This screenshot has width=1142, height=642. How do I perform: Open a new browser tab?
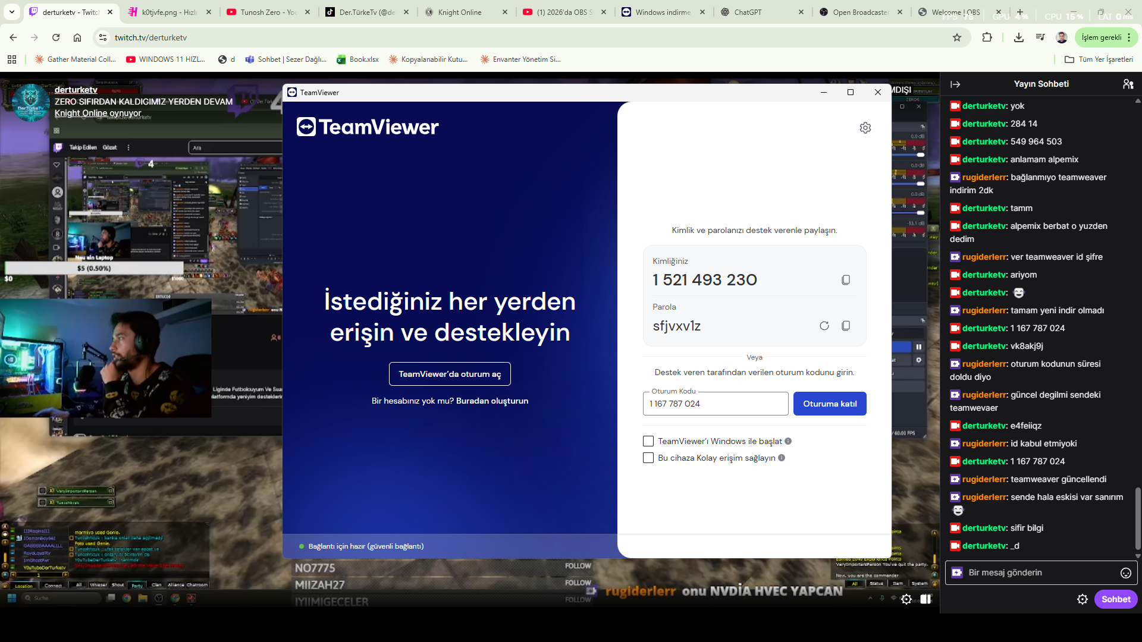point(1020,12)
